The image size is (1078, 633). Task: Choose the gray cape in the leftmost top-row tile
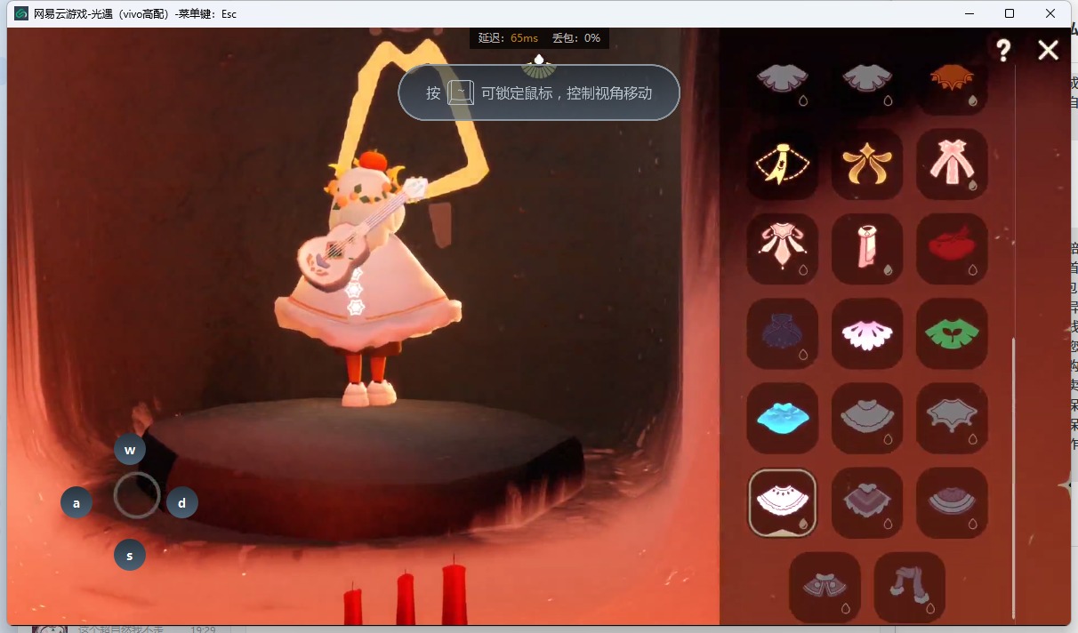point(783,81)
